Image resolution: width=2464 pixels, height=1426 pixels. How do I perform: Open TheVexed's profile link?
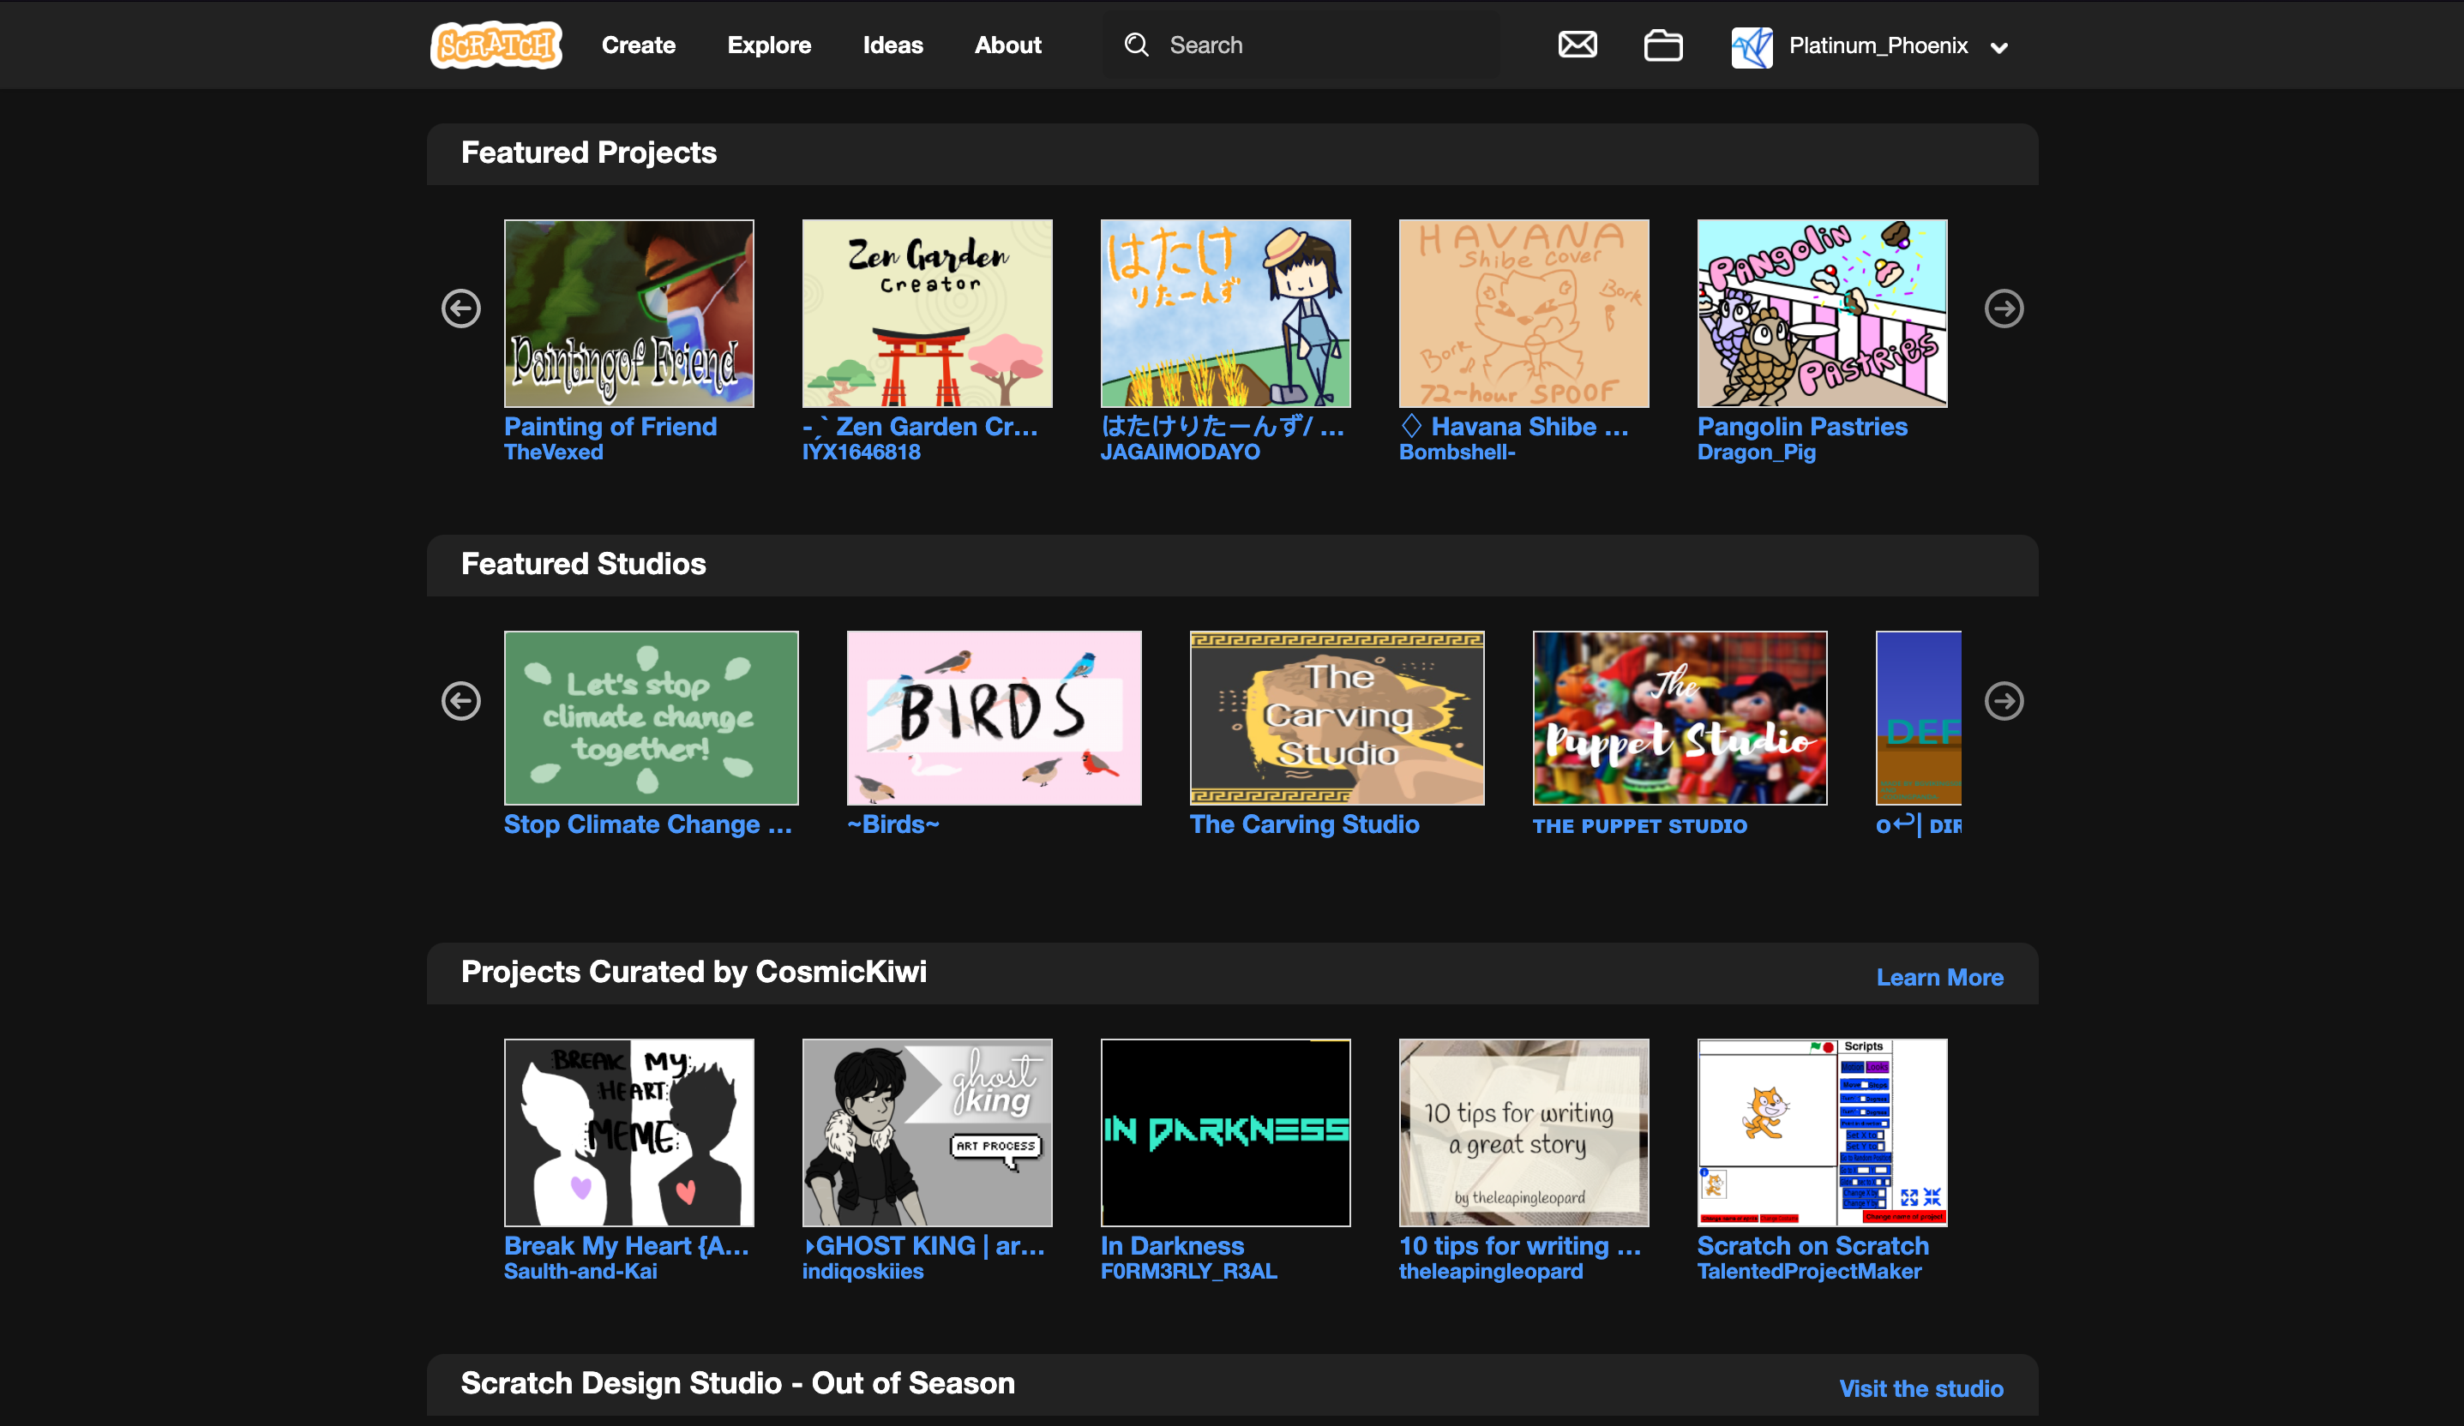pyautogui.click(x=554, y=452)
